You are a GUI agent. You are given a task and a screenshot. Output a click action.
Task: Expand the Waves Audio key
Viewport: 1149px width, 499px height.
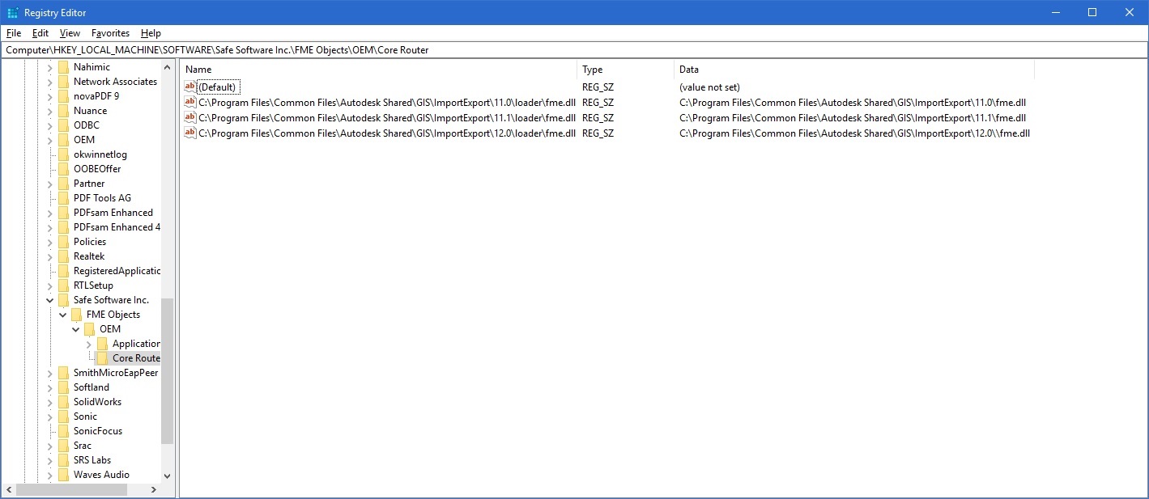coord(50,475)
